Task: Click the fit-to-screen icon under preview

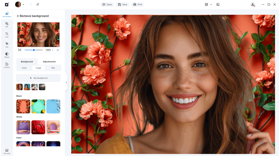Action: [20, 50]
